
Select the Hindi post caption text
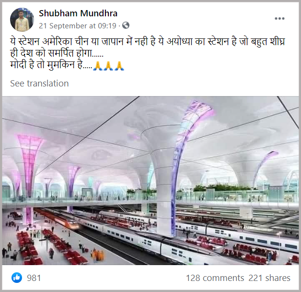point(148,53)
